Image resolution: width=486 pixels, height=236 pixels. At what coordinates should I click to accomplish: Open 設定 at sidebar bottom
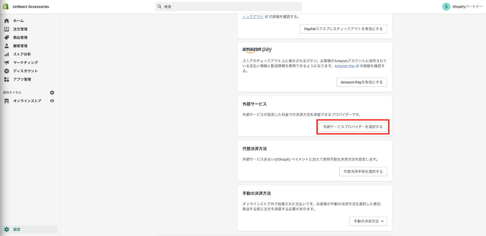coord(17,229)
